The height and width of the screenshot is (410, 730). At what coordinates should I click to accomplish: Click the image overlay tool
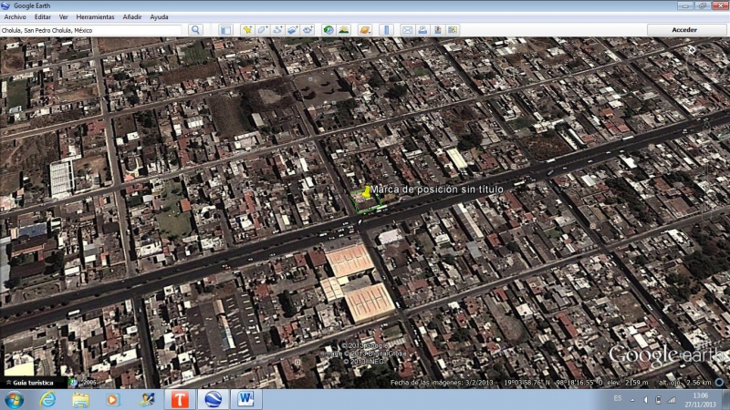292,30
